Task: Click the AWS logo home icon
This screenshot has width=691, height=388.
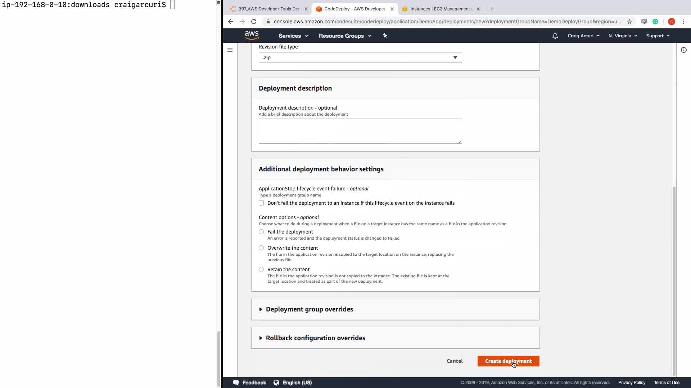Action: (252, 35)
